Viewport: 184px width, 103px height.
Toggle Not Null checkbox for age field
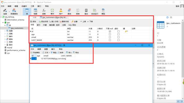[x=110, y=34]
